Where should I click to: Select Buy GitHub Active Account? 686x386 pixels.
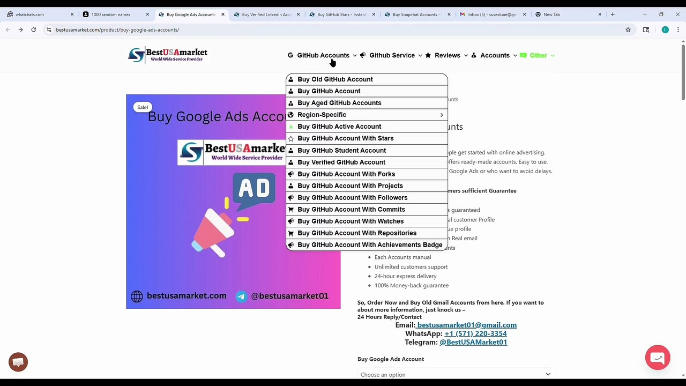pyautogui.click(x=367, y=127)
